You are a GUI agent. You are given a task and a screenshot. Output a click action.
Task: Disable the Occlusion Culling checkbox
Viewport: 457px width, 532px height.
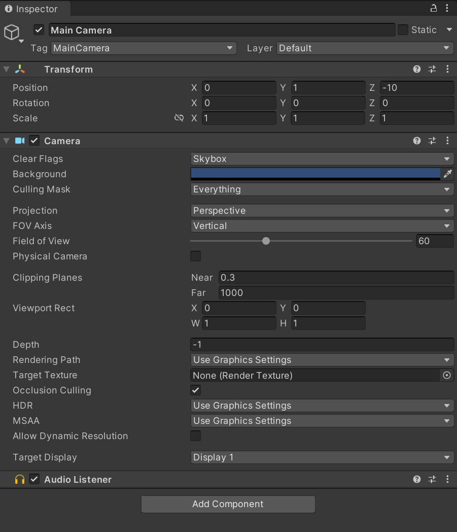point(195,390)
